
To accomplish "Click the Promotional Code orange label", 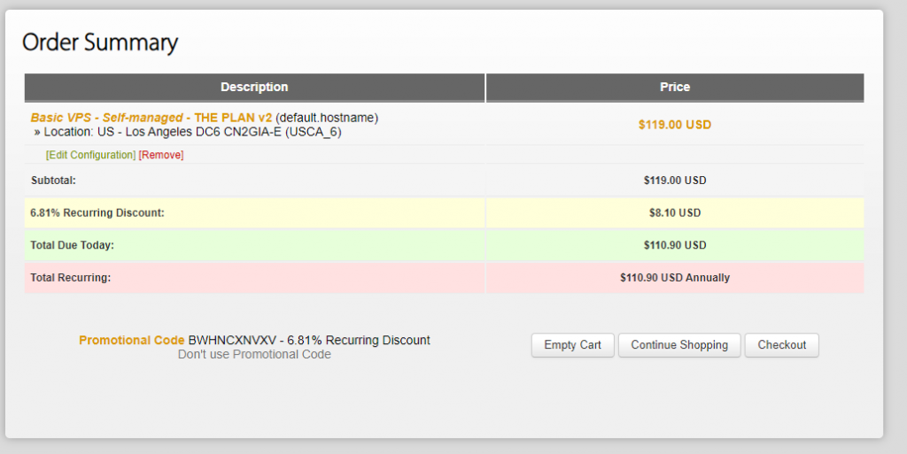I will [x=132, y=340].
